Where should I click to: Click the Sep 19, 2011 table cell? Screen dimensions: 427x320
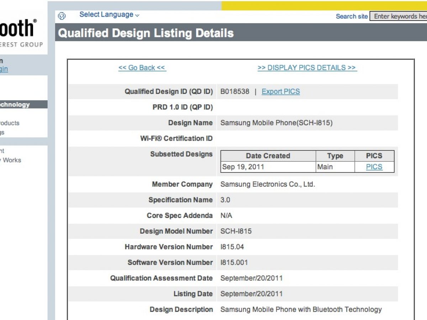243,167
